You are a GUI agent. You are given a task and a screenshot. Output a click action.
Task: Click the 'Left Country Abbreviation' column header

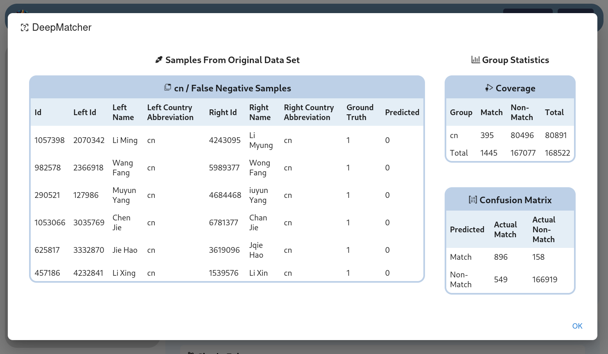coord(170,112)
